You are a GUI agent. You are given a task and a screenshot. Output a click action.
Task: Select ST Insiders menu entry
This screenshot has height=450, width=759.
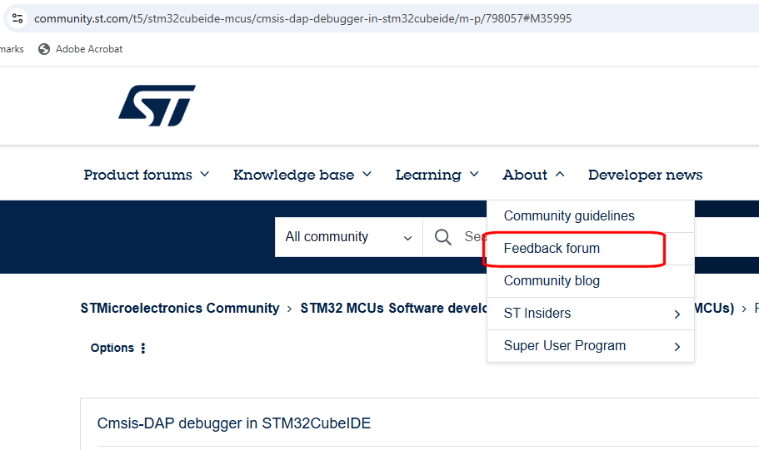pos(591,314)
